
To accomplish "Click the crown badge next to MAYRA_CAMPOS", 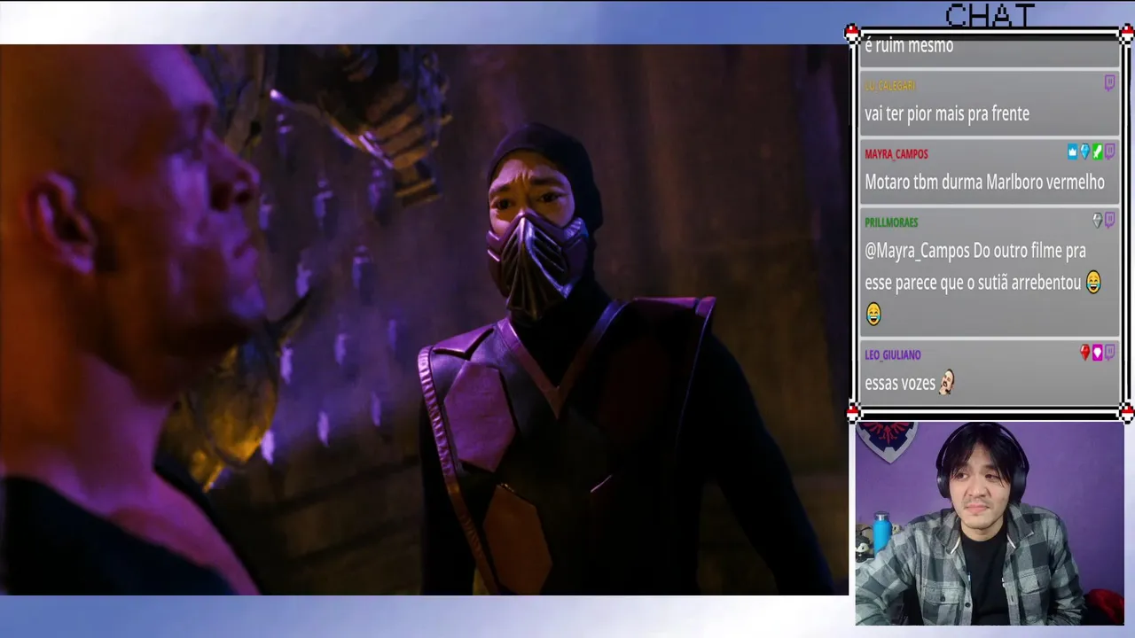I will point(1072,152).
